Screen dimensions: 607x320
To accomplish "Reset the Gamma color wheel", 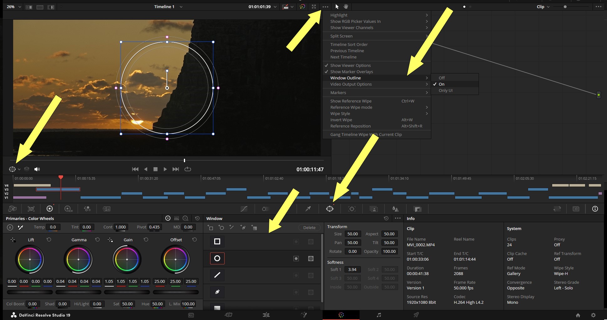I will click(x=97, y=240).
